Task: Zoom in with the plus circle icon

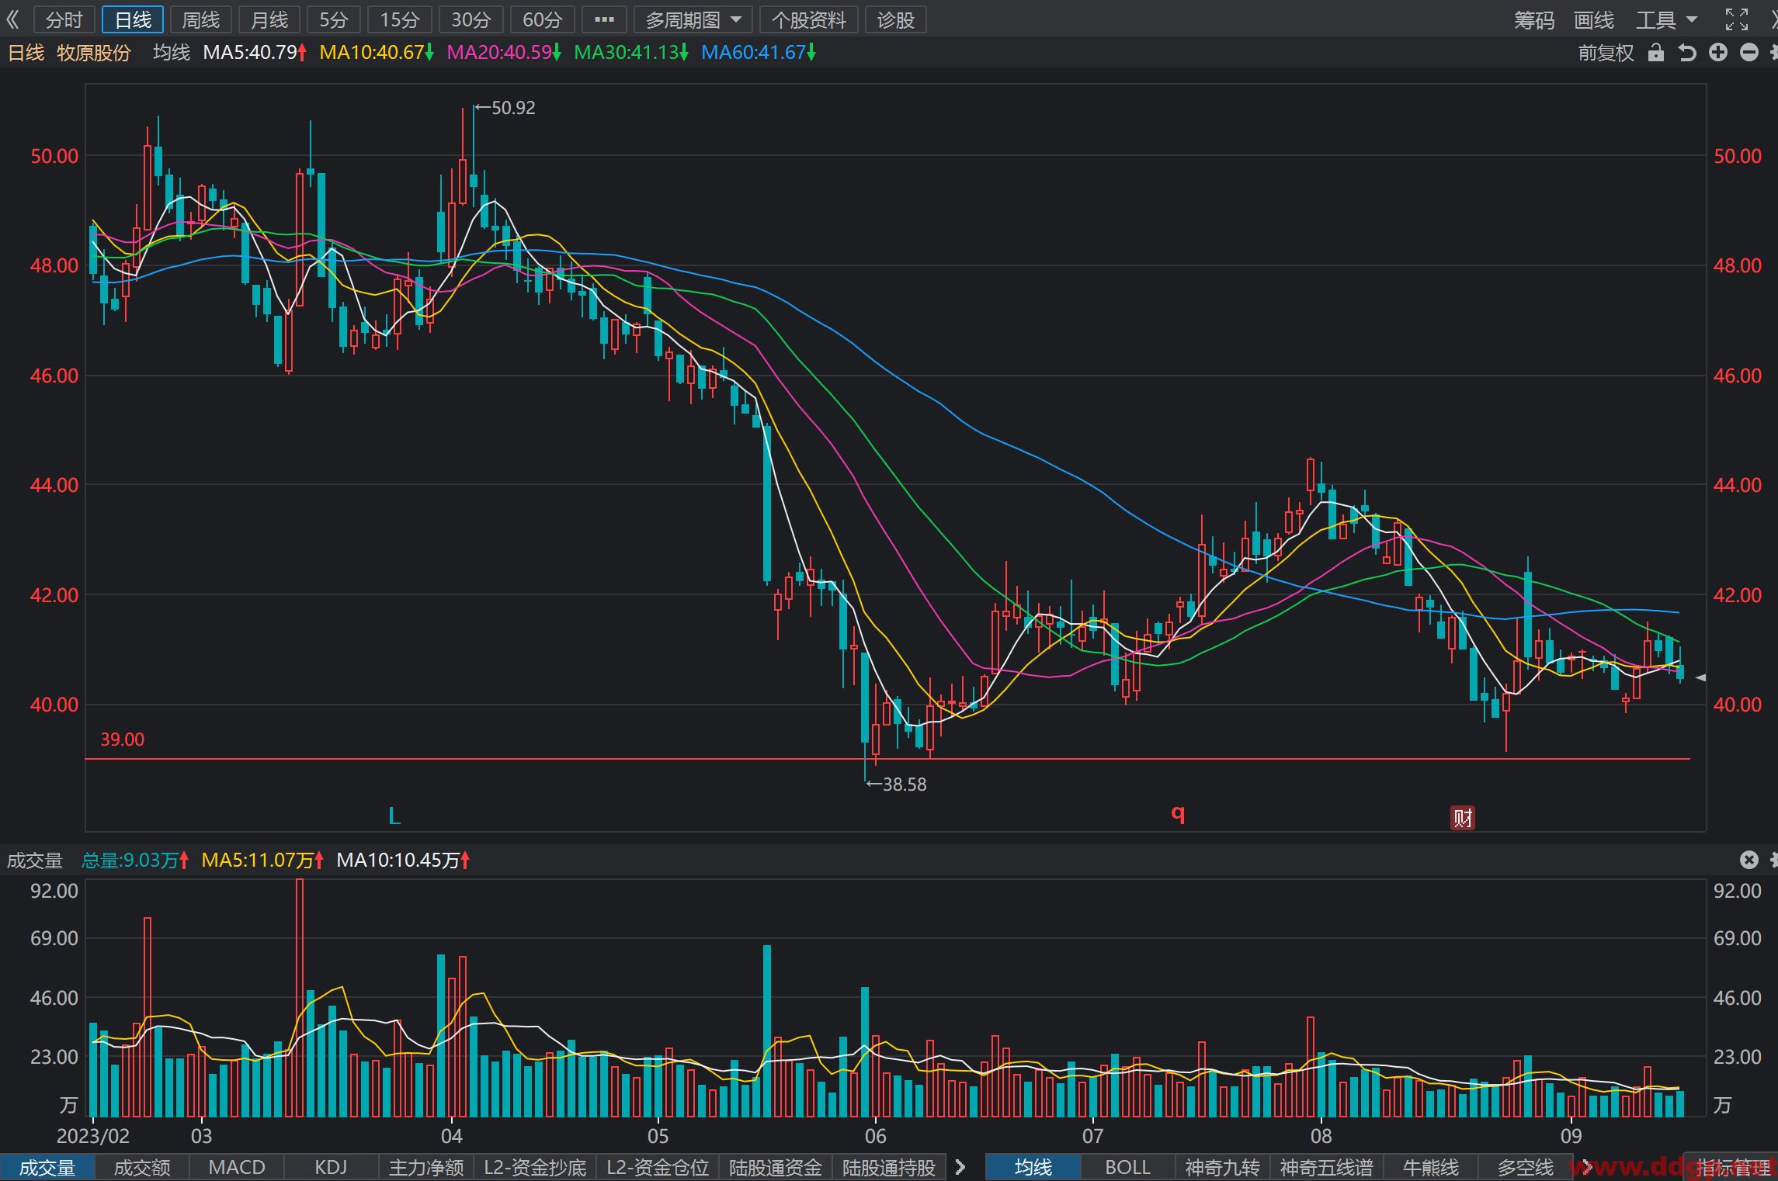Action: [1718, 53]
